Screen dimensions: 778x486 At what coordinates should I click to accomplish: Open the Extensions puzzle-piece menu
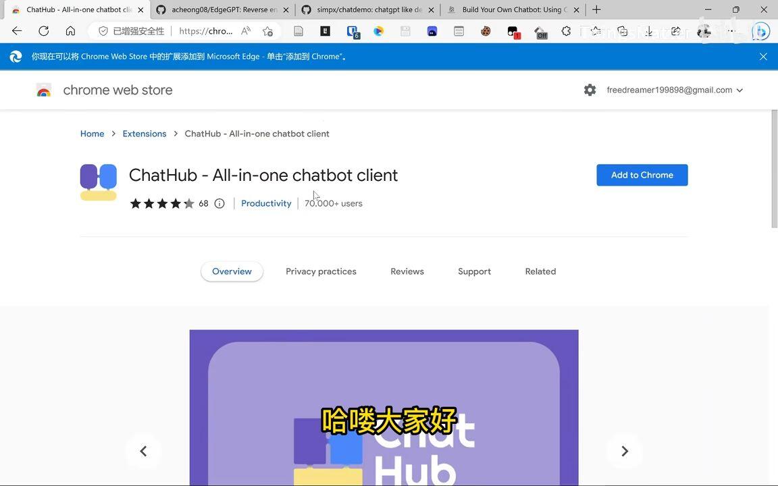[566, 31]
